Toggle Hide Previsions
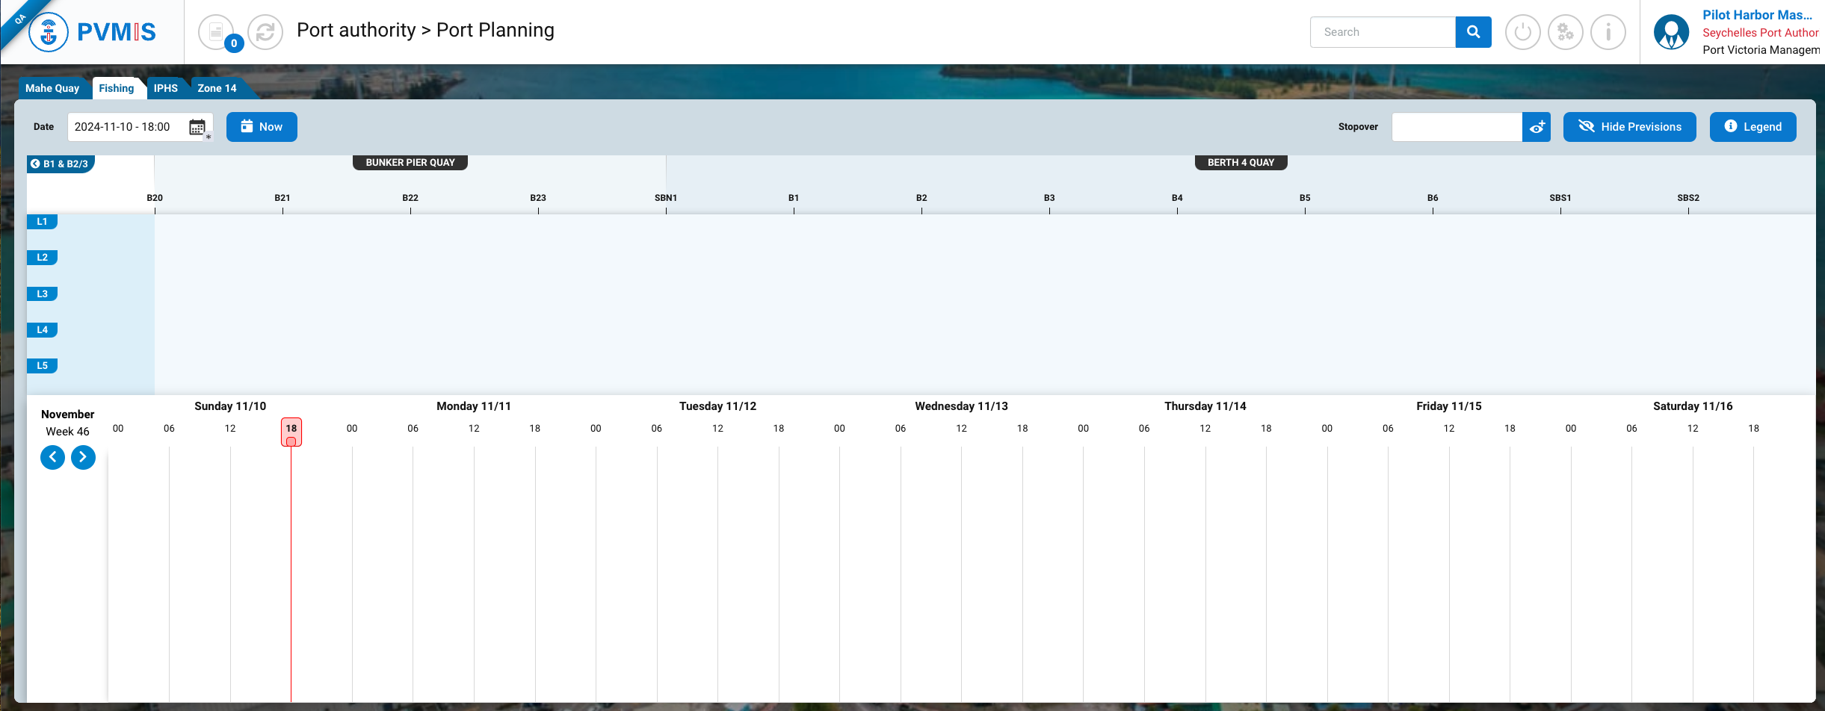This screenshot has height=711, width=1825. 1629,127
